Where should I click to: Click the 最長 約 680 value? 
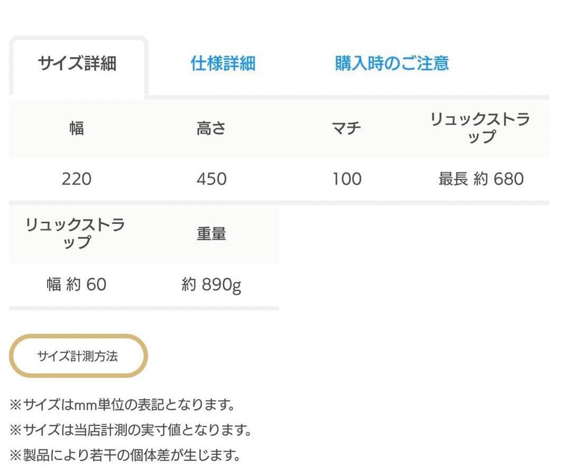click(x=481, y=179)
